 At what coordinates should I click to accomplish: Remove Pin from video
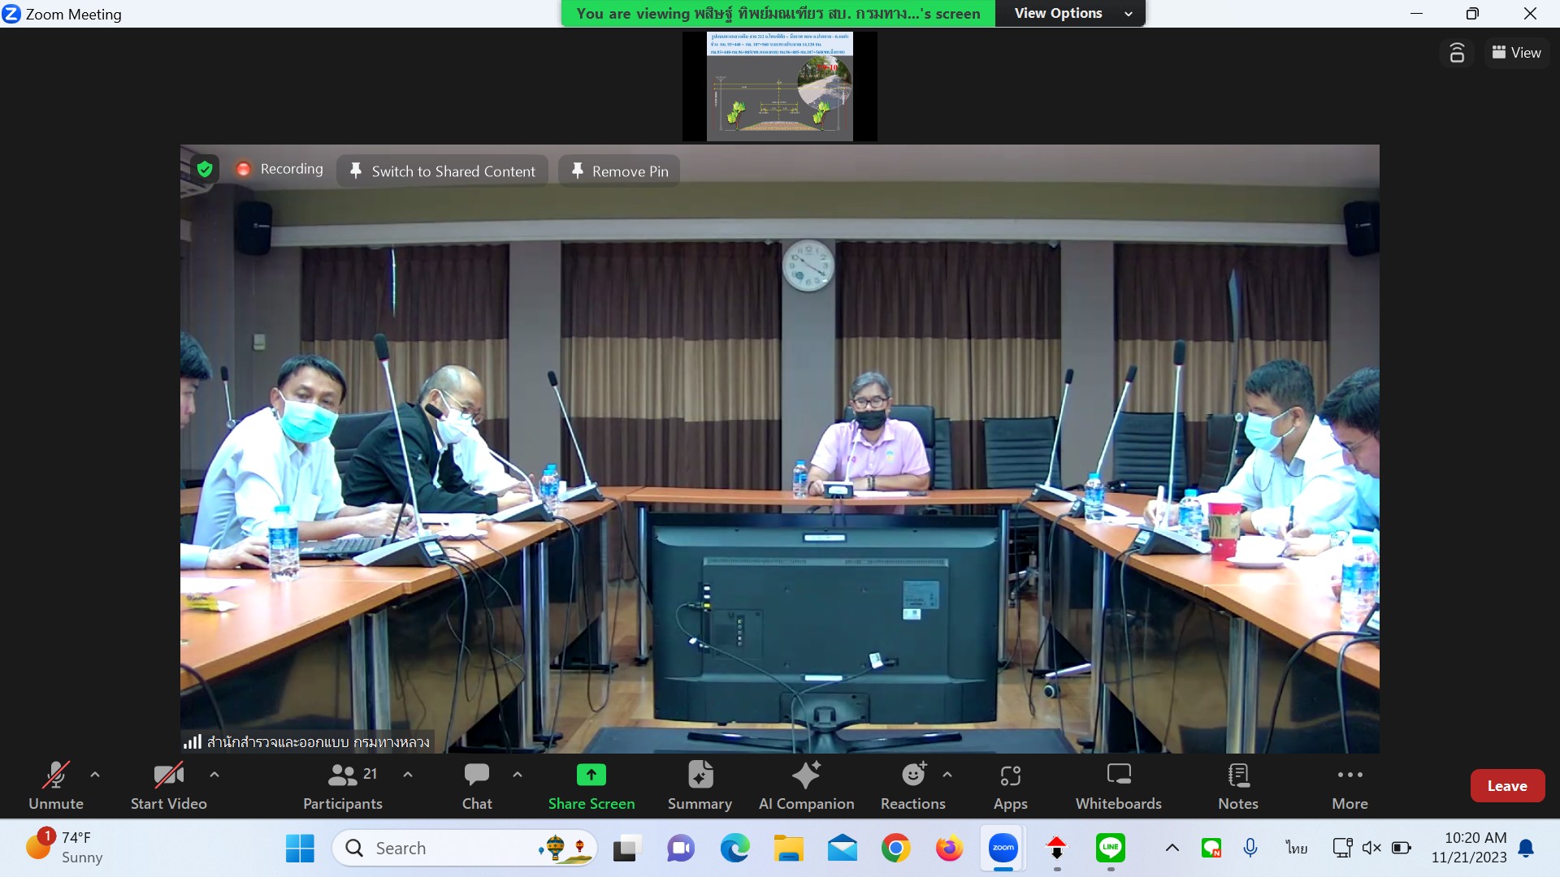[x=619, y=171]
